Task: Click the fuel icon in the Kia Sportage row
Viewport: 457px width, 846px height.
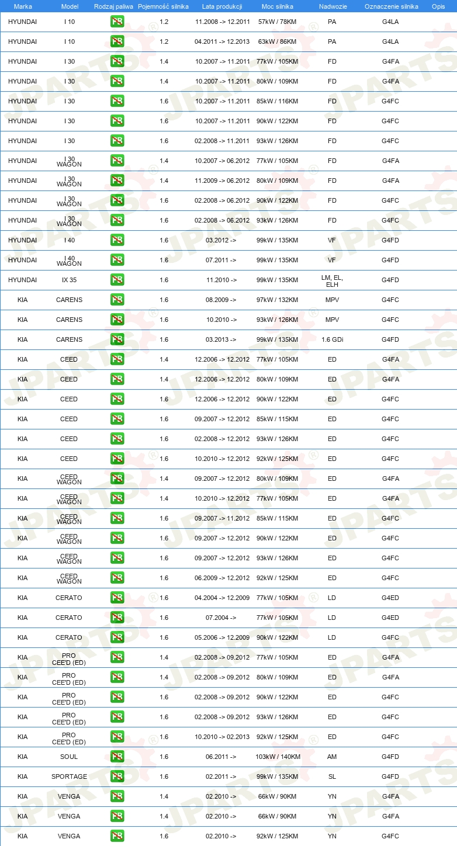Action: coord(117,776)
